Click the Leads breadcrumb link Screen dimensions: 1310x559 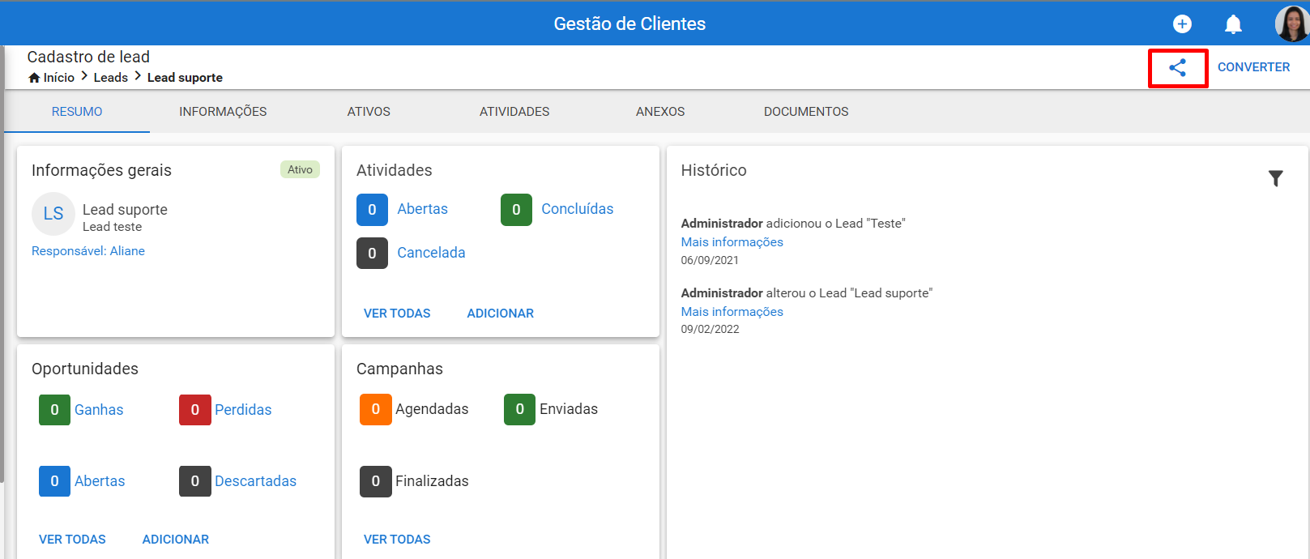pyautogui.click(x=111, y=78)
